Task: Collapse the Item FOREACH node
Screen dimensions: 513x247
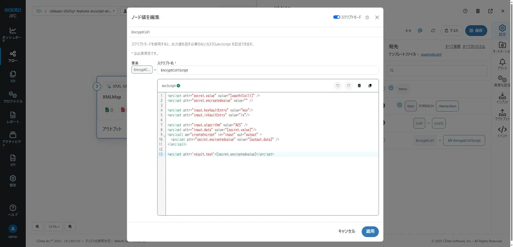Action: 400,105
